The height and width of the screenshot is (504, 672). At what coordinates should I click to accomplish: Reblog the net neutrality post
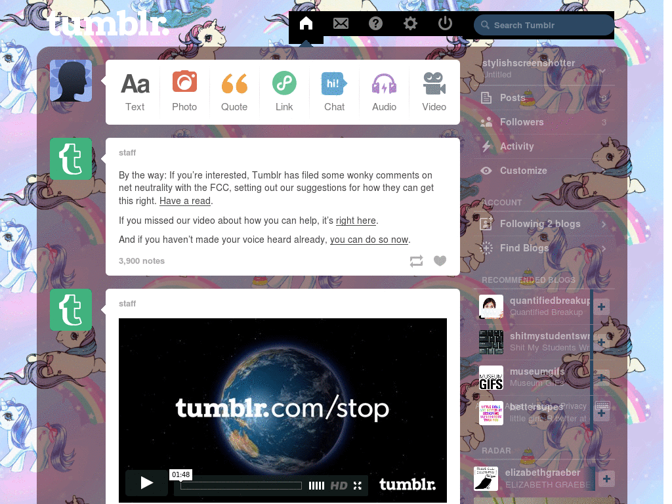click(416, 261)
